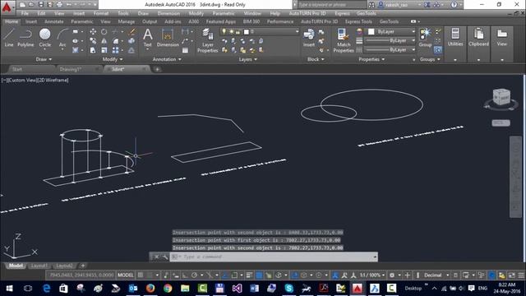This screenshot has width=526, height=296.
Task: Click the AutoCAD application menu logo
Action: [7, 7]
